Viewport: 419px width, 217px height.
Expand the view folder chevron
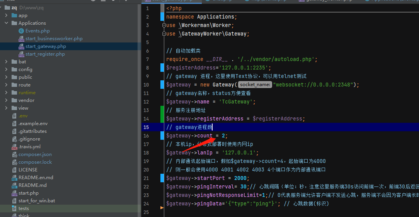point(7,108)
